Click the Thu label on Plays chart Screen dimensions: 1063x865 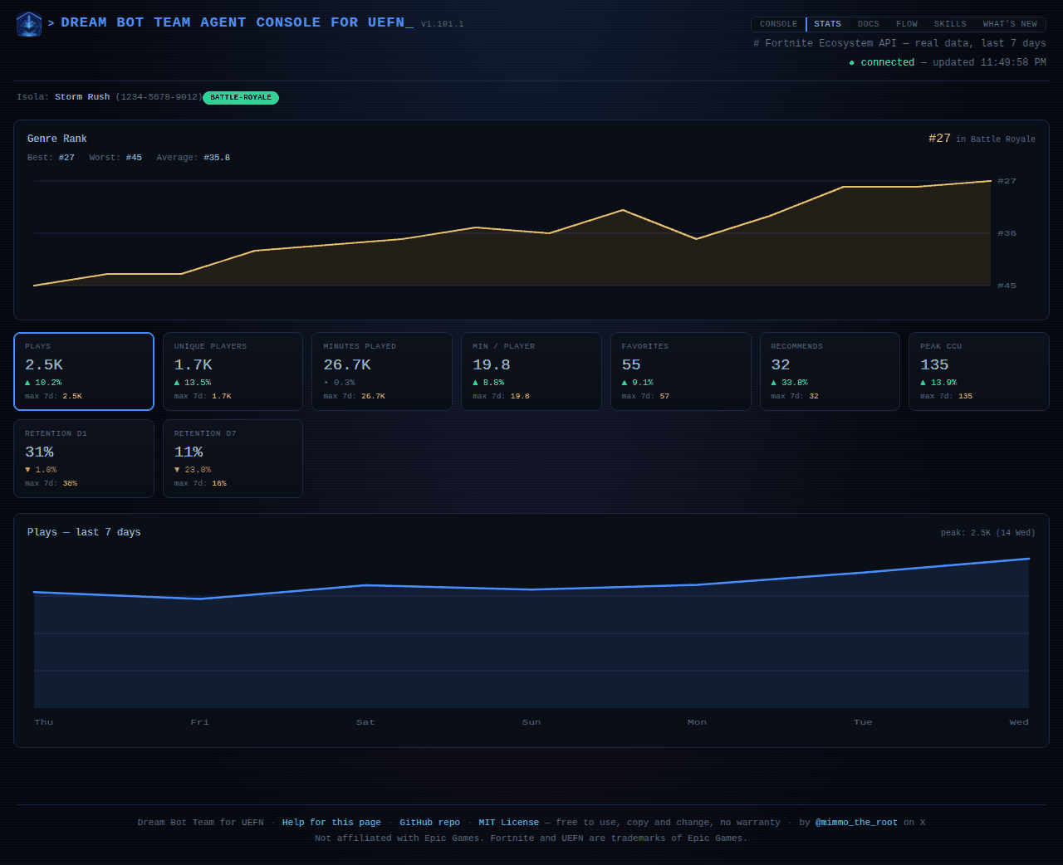[44, 722]
